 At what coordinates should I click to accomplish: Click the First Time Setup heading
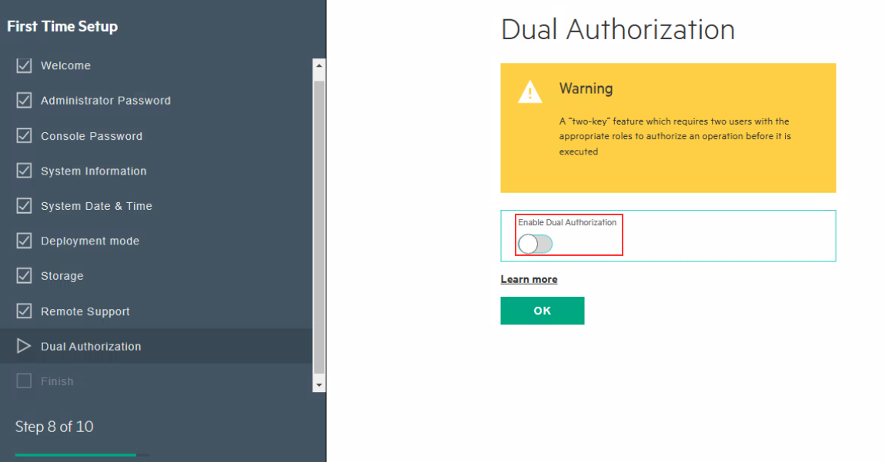coord(62,26)
